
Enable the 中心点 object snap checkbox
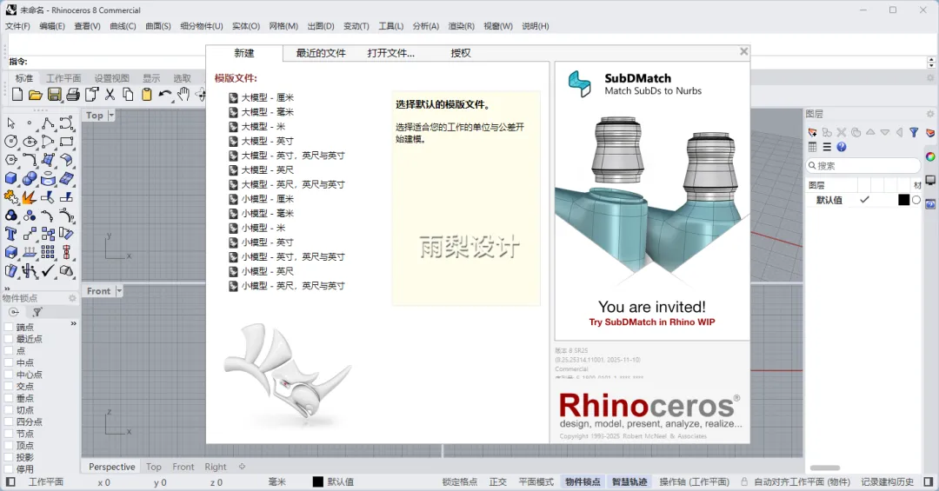pyautogui.click(x=9, y=375)
